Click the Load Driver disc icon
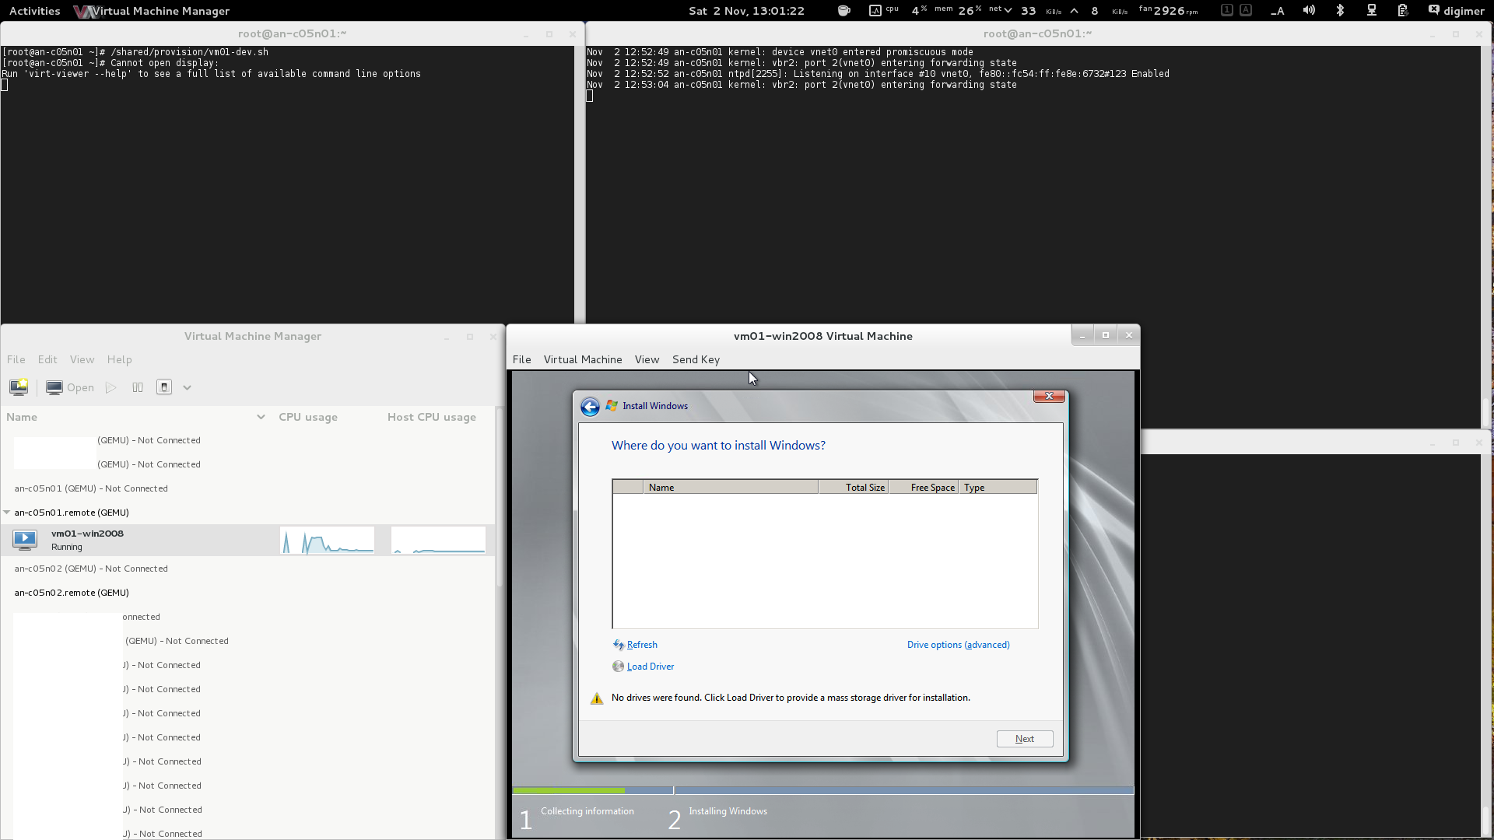 (x=618, y=667)
